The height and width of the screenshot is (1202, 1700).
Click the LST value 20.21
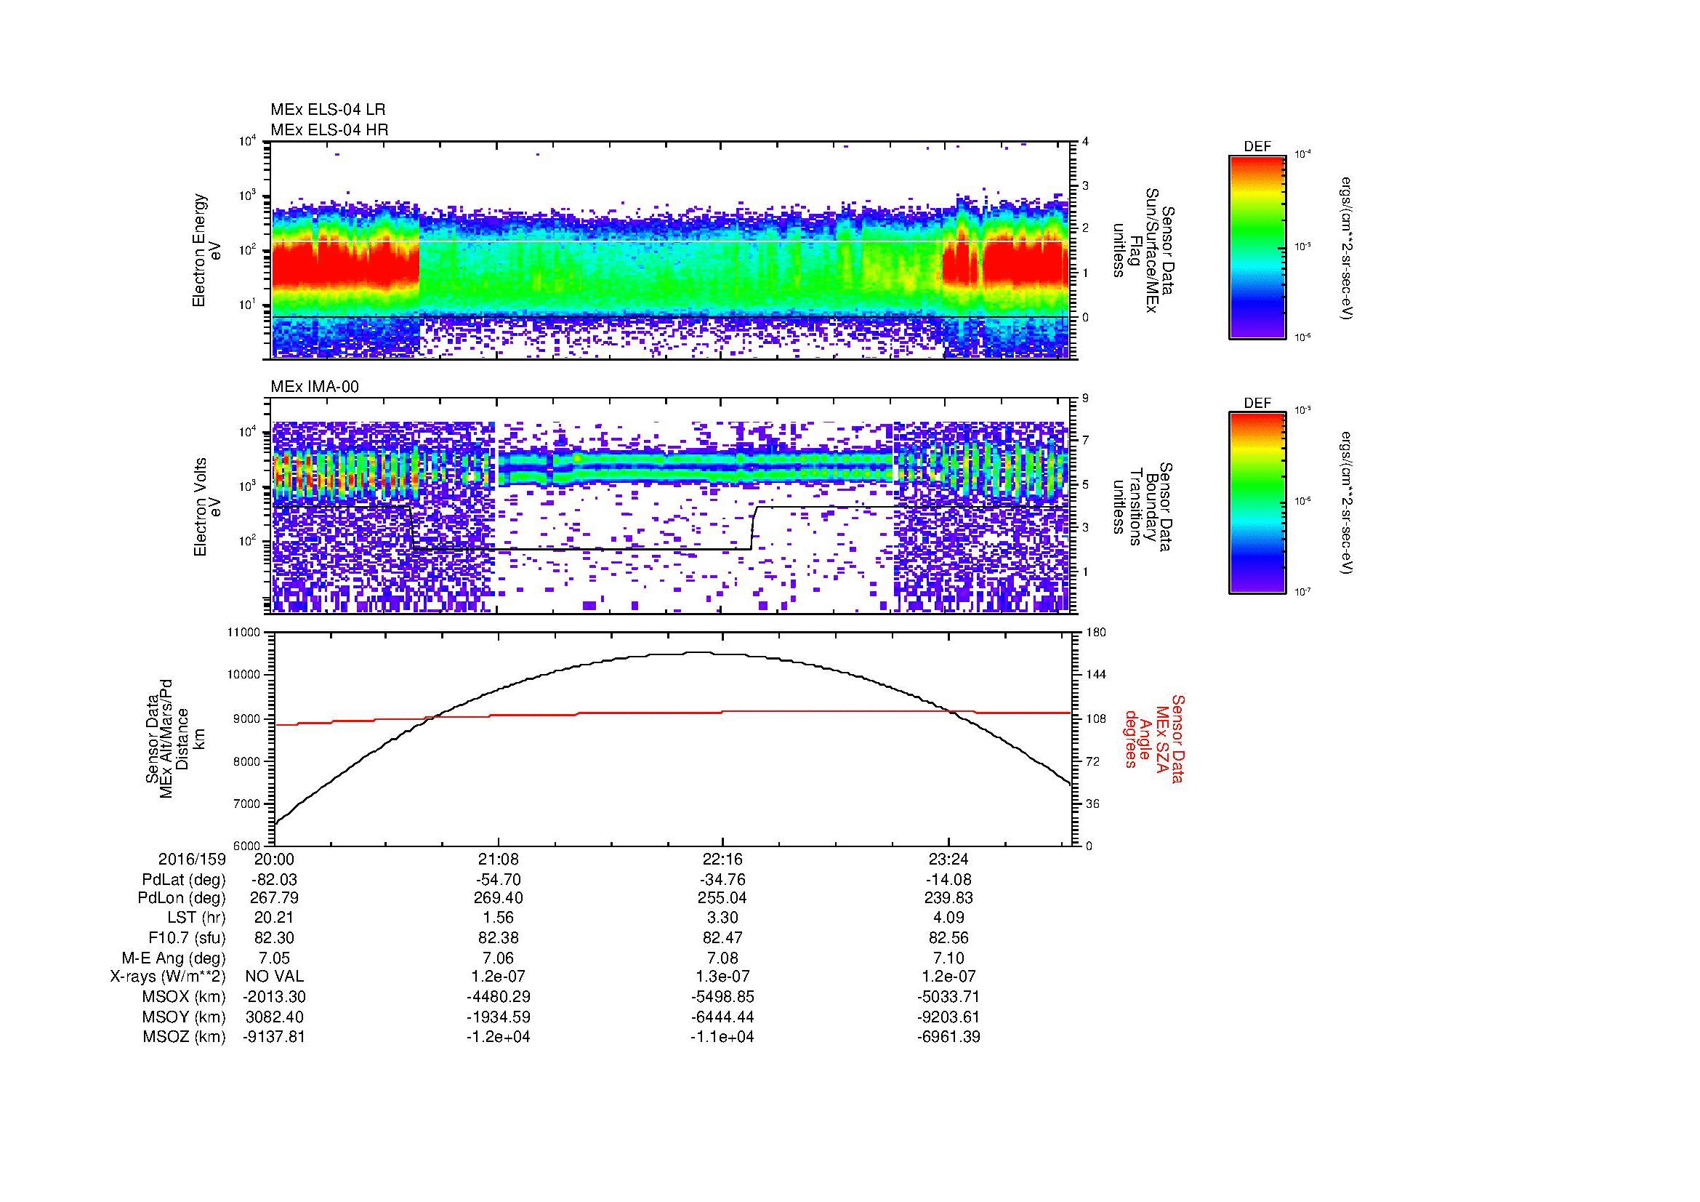(x=275, y=918)
